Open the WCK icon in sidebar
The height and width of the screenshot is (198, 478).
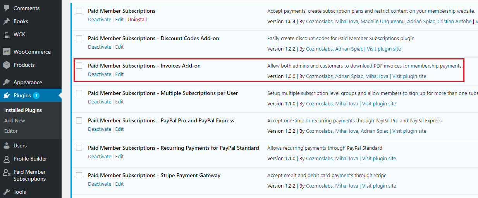7,34
